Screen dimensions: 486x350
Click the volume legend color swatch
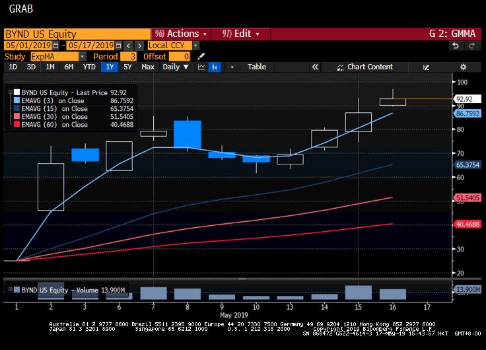click(17, 289)
